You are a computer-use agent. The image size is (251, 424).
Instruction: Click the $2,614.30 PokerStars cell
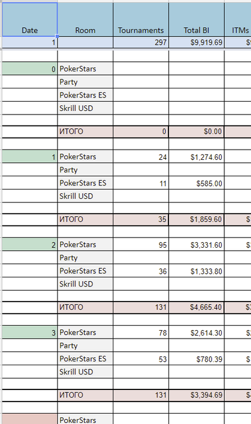pos(196,333)
